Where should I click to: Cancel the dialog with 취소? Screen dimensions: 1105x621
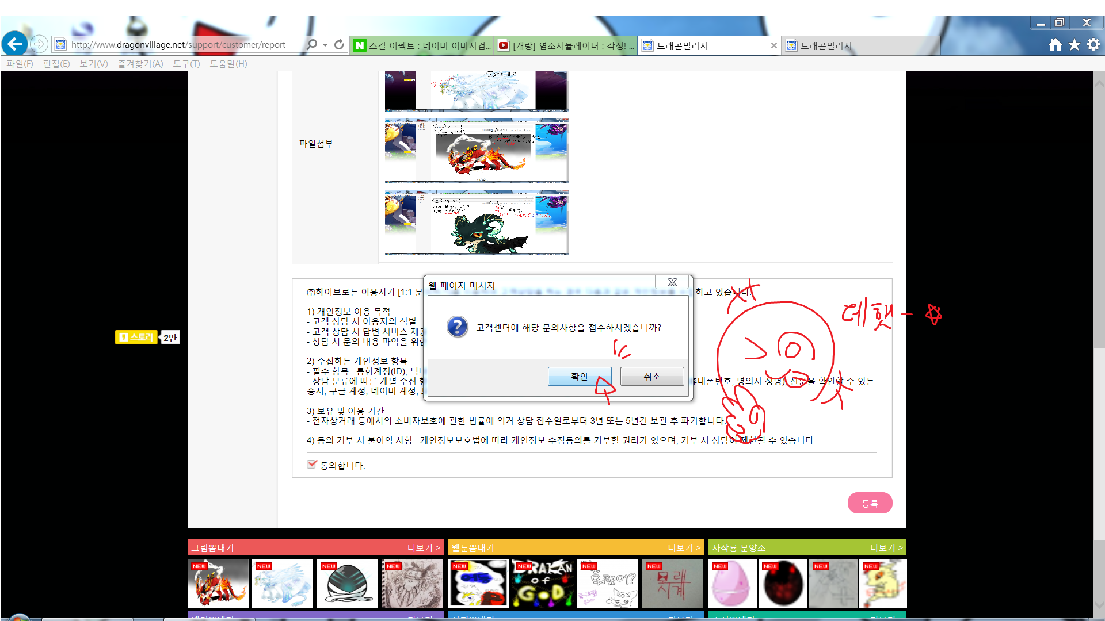652,376
